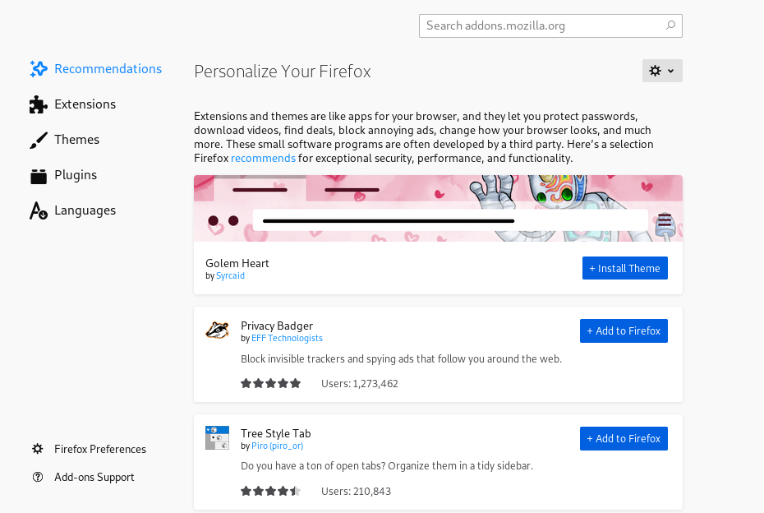Click the Themes paintbrush icon

pyautogui.click(x=38, y=141)
